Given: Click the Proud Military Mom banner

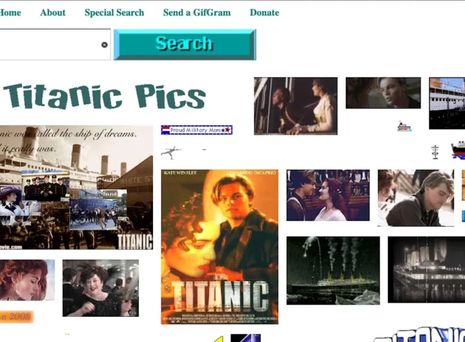Looking at the screenshot, I should [x=196, y=130].
